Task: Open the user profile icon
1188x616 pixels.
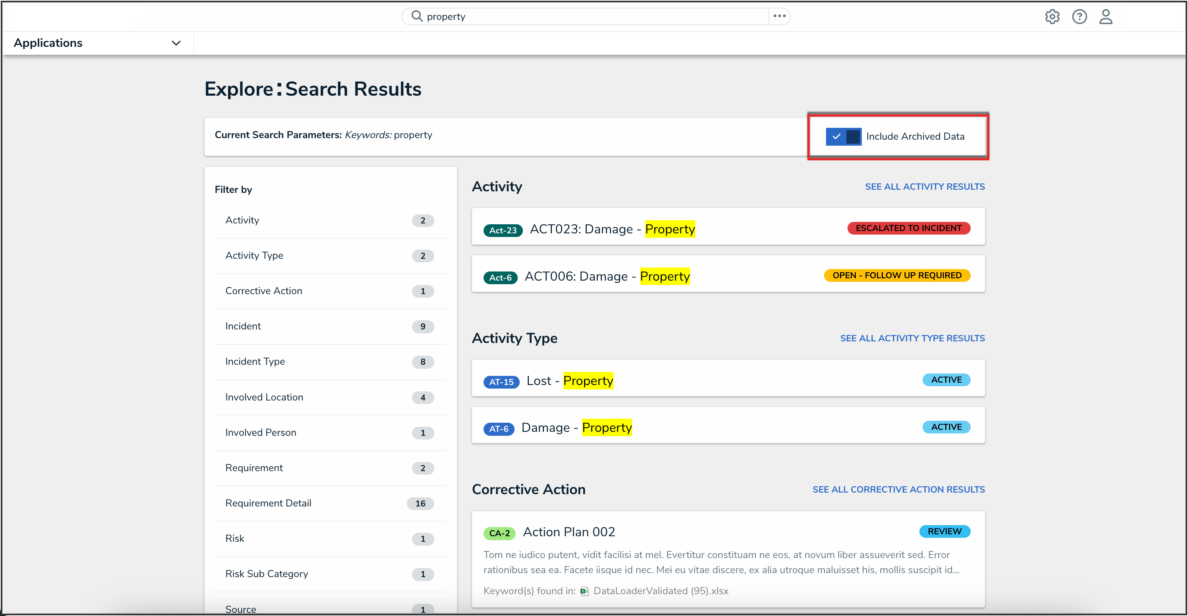Action: point(1105,17)
